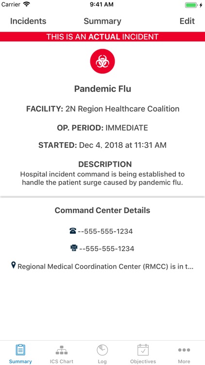Open the Regional Medical Coordination Center location
The image size is (205, 365).
(105, 266)
